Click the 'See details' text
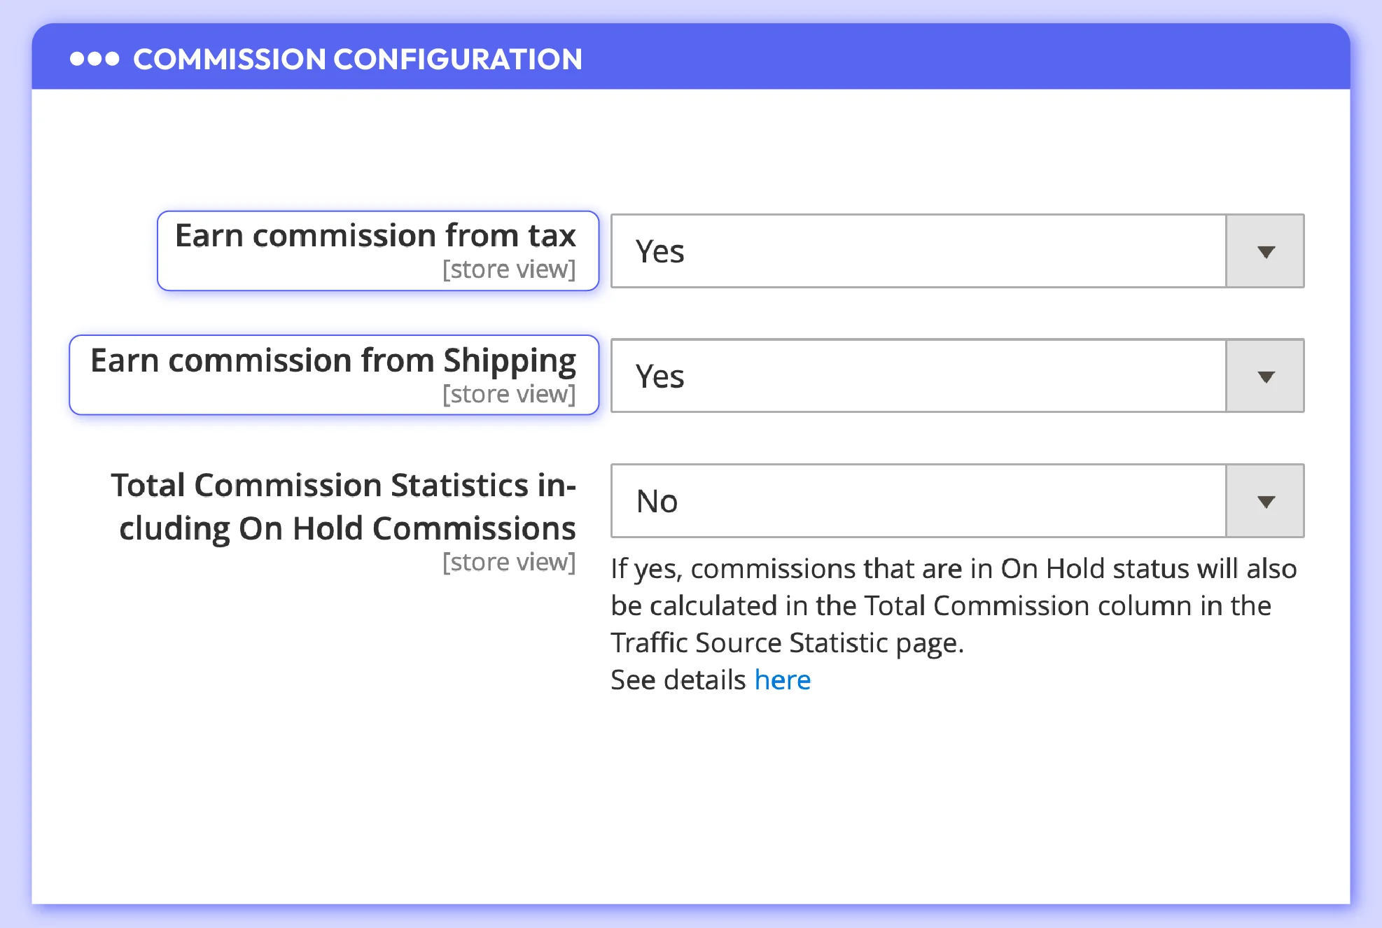This screenshot has width=1382, height=928. pos(678,680)
